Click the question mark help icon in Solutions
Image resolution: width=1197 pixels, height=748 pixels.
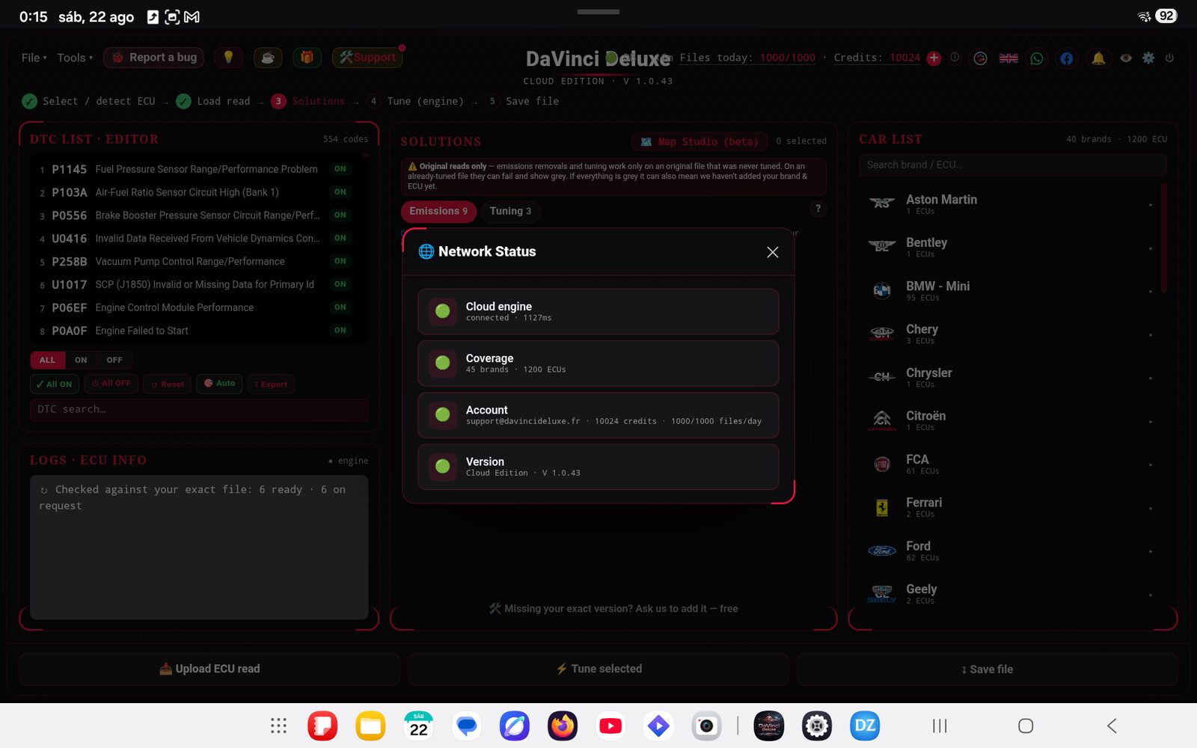pos(818,209)
